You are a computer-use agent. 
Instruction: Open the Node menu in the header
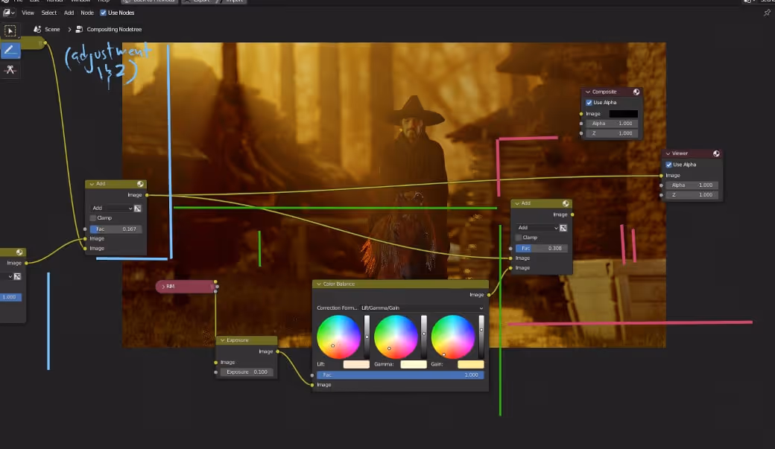[x=86, y=12]
